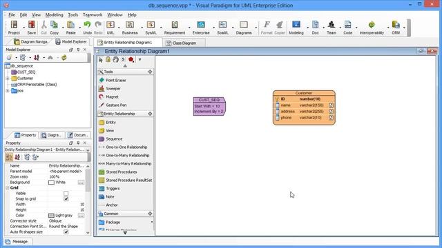This screenshot has width=442, height=248.
Task: Open the property element selector dropdown
Action: (88, 150)
